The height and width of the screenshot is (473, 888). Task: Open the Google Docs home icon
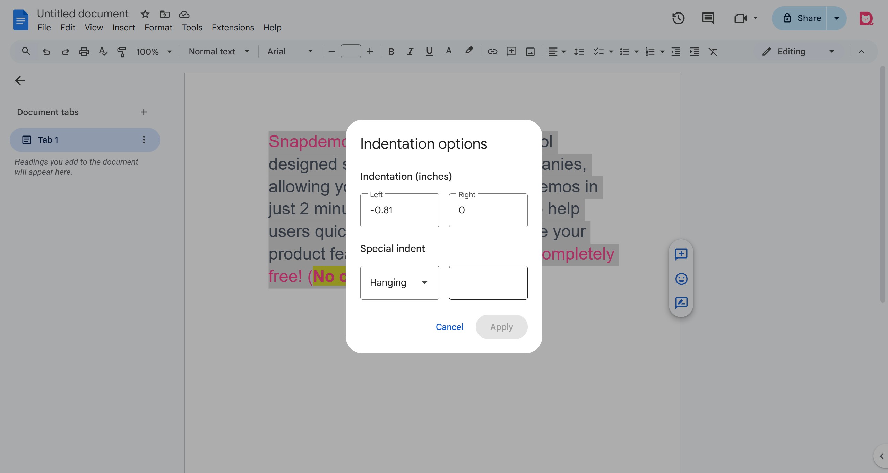pos(20,20)
